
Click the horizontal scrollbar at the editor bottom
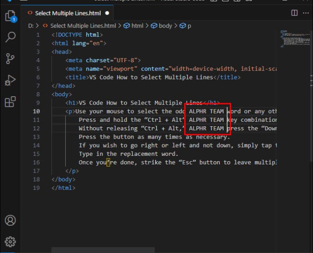103,250
